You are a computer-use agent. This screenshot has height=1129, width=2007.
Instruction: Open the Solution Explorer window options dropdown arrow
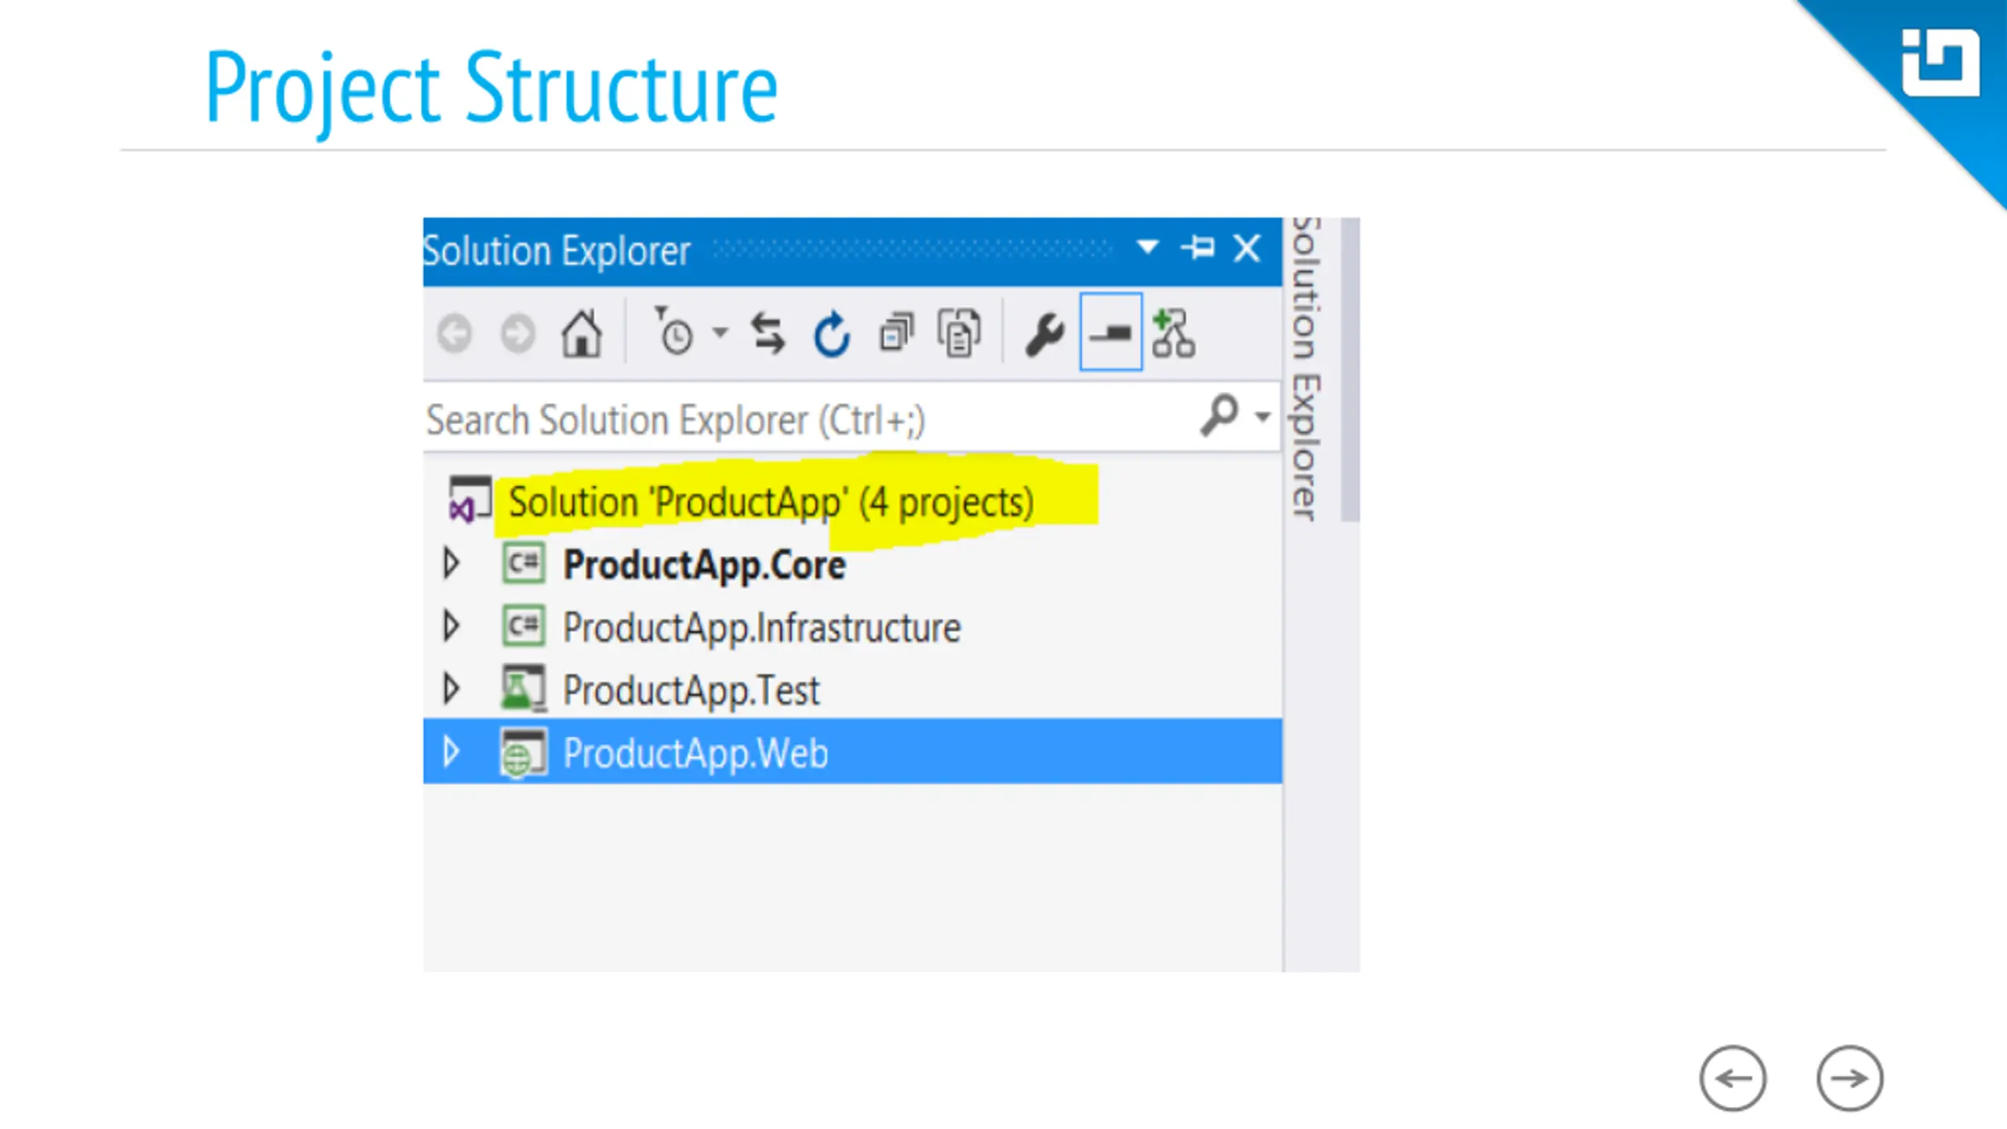(x=1148, y=248)
